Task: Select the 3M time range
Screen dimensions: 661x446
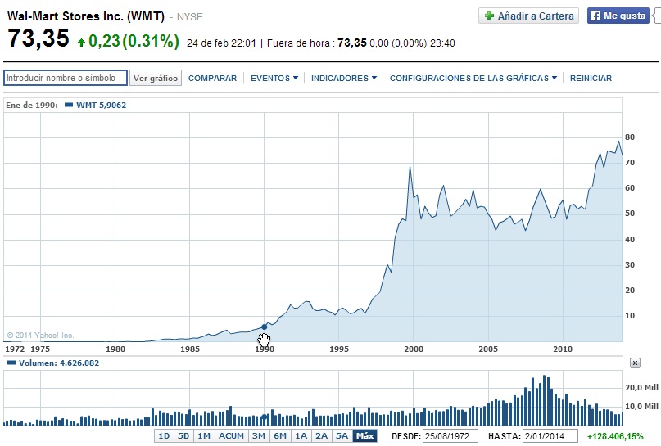Action: (258, 436)
